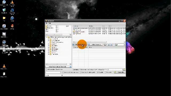Open the blue B application desktop icon
Viewport: 171px width, 96px height.
click(x=4, y=26)
